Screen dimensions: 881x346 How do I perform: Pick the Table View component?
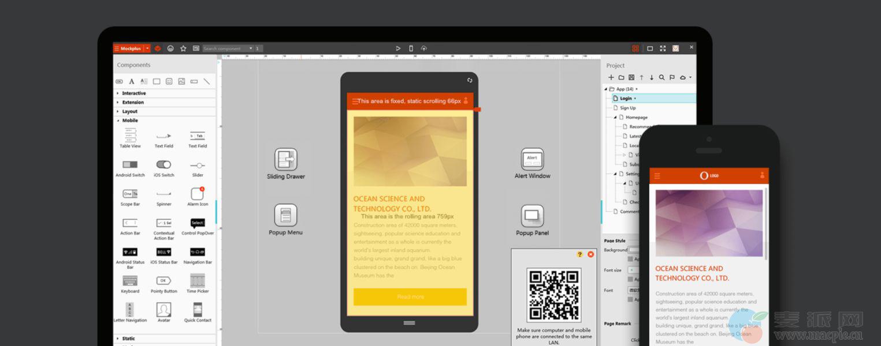(130, 136)
